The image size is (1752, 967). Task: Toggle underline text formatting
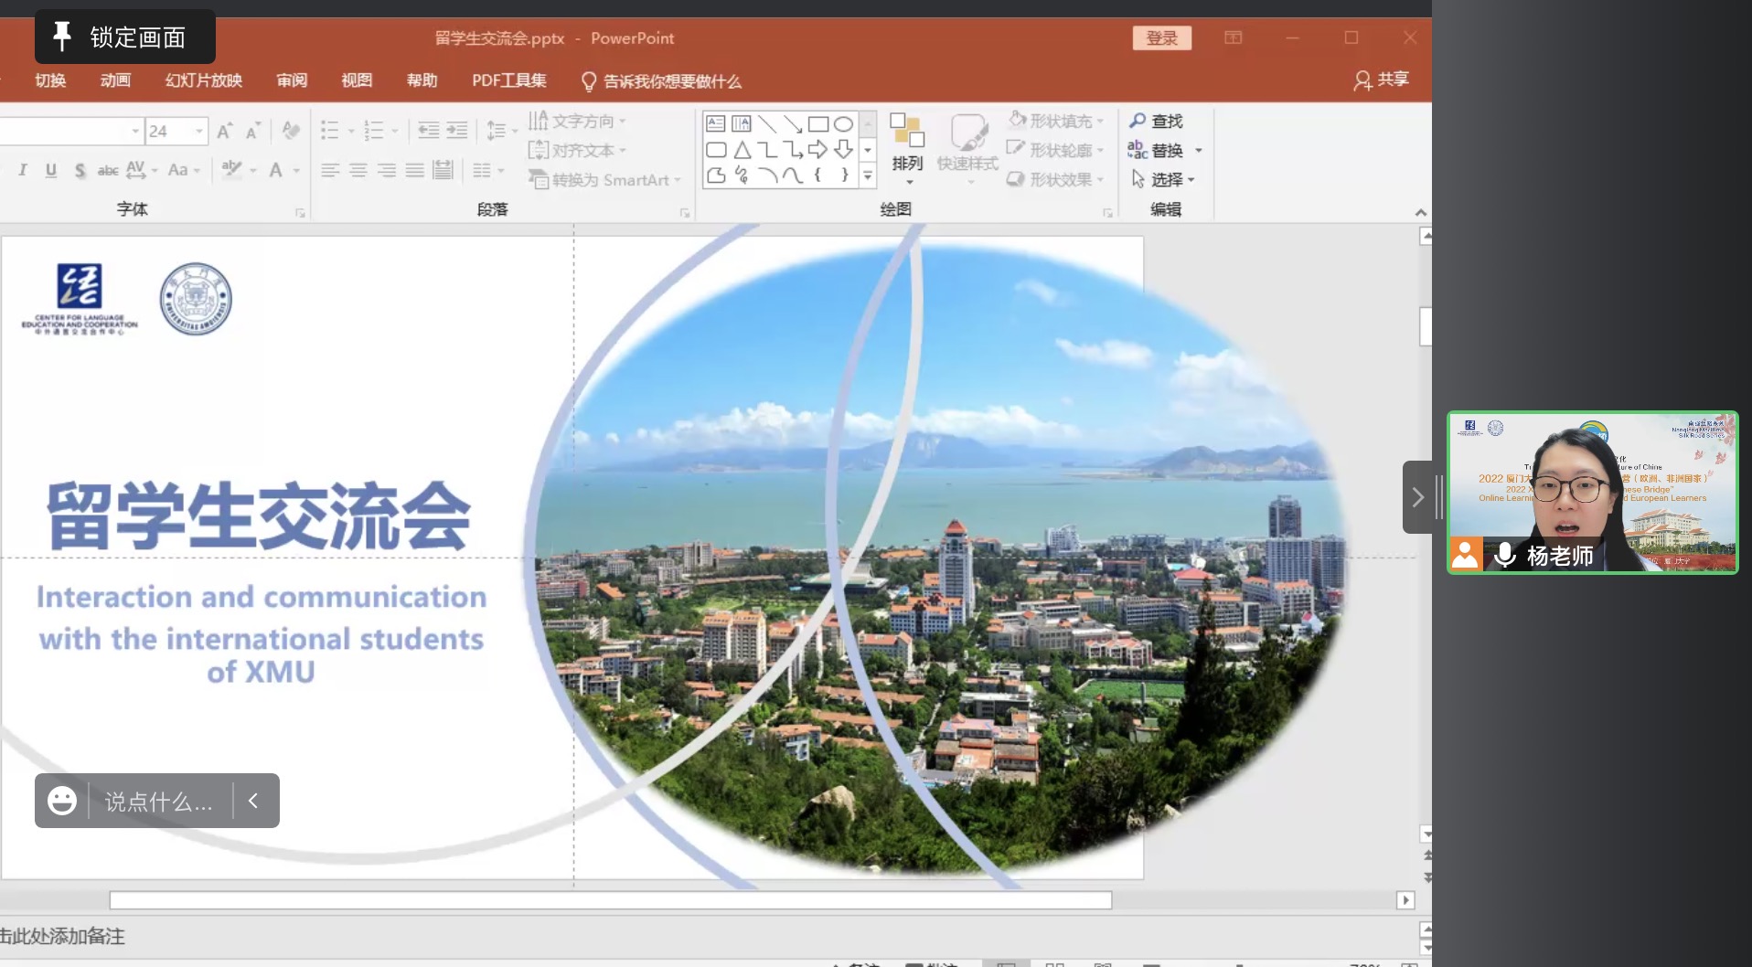point(51,170)
